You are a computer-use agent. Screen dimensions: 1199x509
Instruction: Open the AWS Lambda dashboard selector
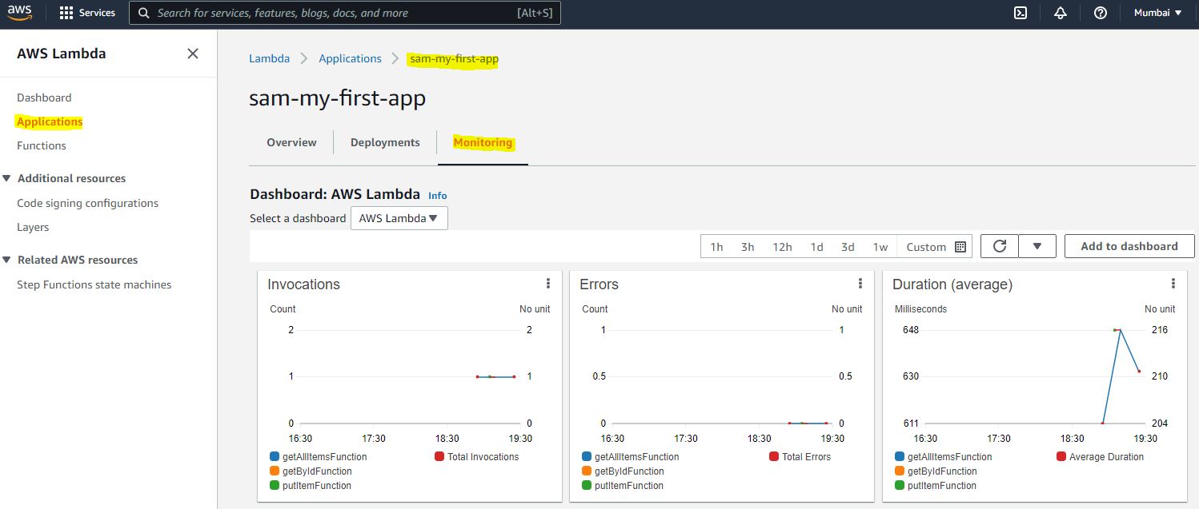point(399,218)
